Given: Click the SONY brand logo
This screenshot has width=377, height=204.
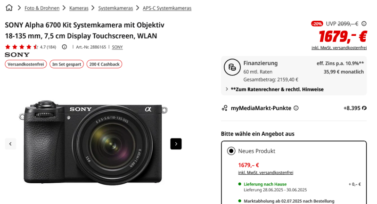Looking at the screenshot, I should tap(17, 55).
